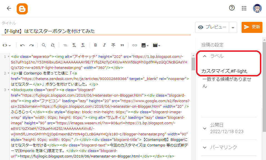This screenshot has width=266, height=160.
Task: Redo the last edit
Action: tap(31, 45)
